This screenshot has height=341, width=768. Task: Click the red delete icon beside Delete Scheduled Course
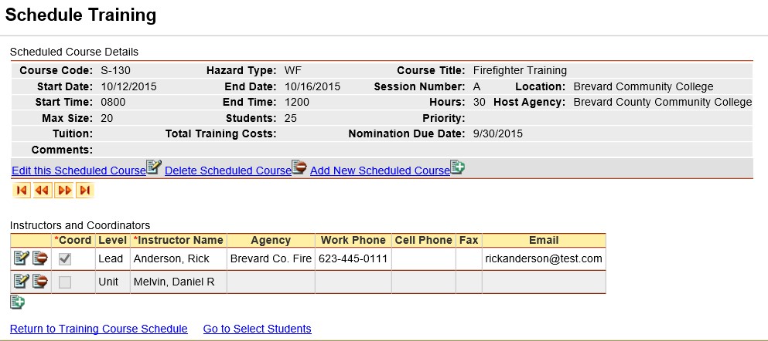[x=299, y=167]
